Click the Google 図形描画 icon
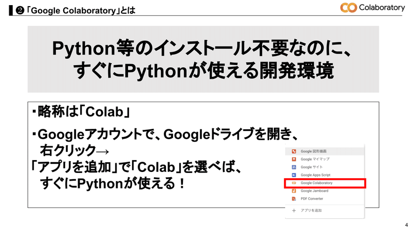This screenshot has width=411, height=231. click(x=294, y=151)
